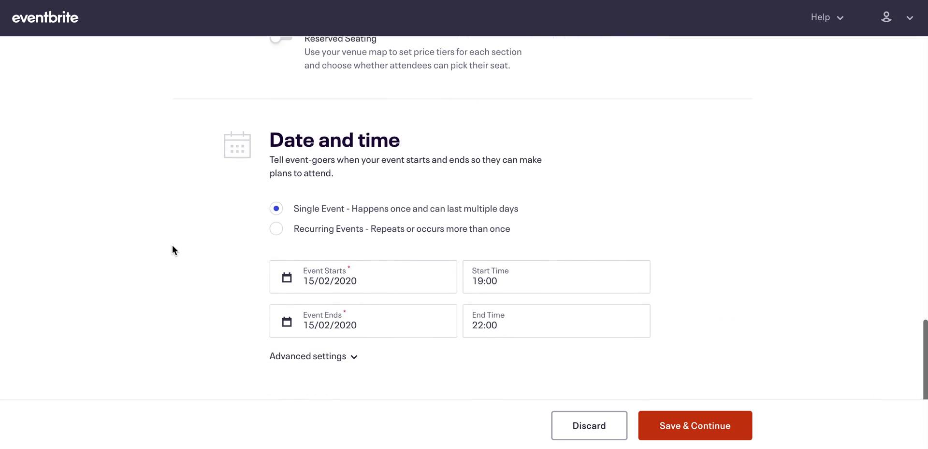Viewport: 928px width, 449px height.
Task: Select the Single Event radio option
Action: click(x=276, y=209)
